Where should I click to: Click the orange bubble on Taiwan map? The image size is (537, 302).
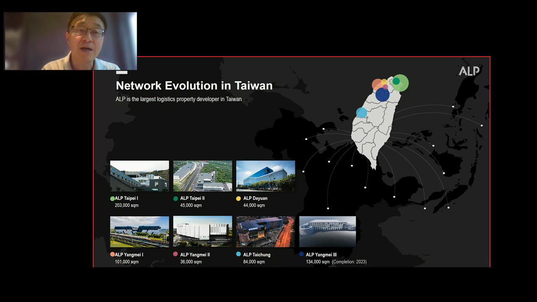[x=378, y=84]
